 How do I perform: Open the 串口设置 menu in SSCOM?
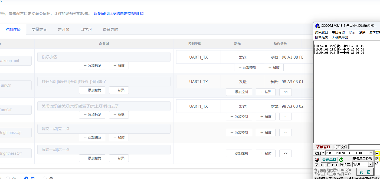pyautogui.click(x=338, y=32)
